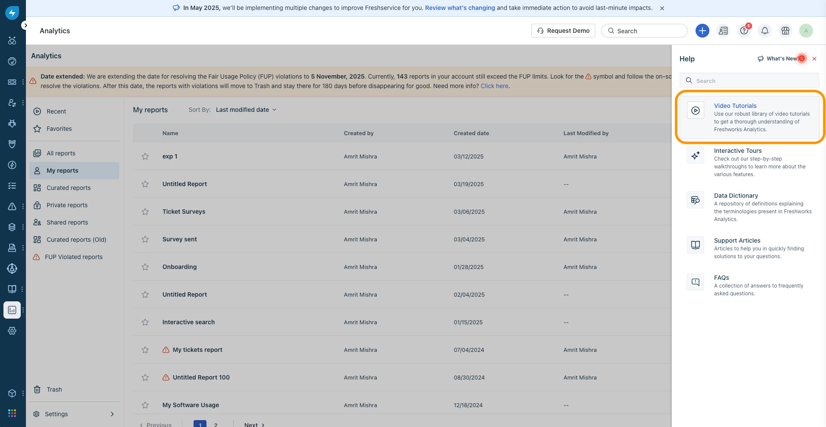The height and width of the screenshot is (427, 826).
Task: Select Favorites in reports sidebar
Action: pos(74,129)
